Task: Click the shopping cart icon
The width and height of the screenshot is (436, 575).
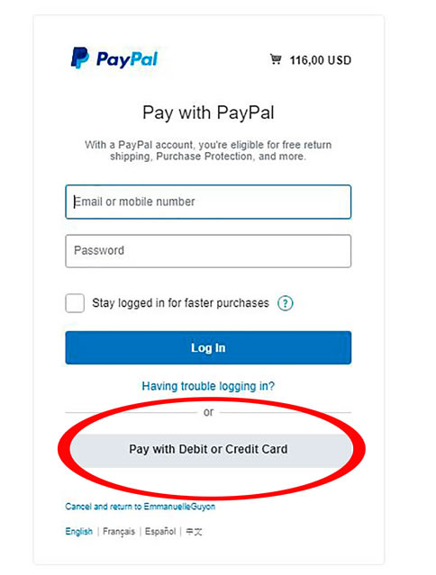Action: click(276, 59)
